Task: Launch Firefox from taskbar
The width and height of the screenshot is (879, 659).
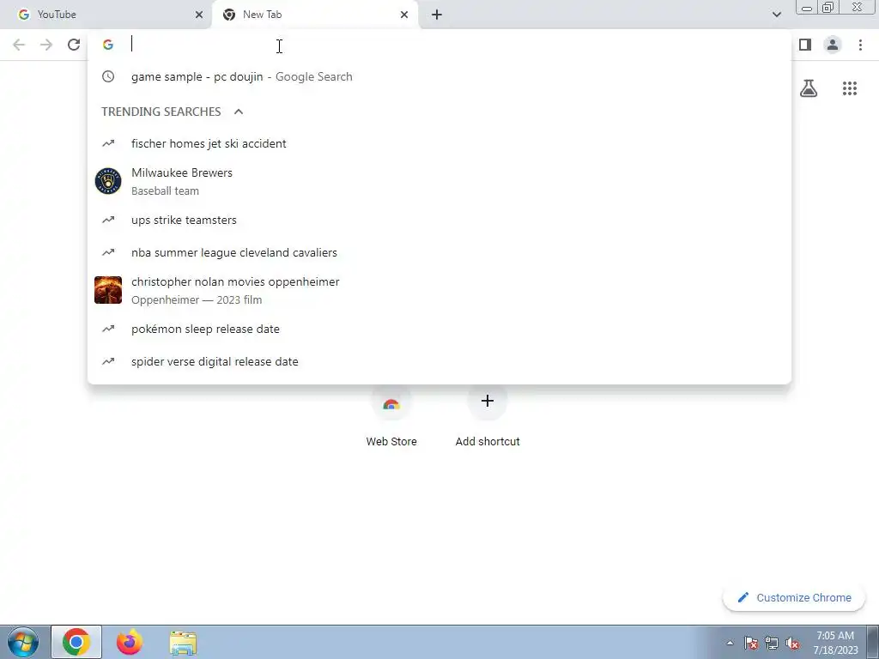Action: click(x=130, y=642)
